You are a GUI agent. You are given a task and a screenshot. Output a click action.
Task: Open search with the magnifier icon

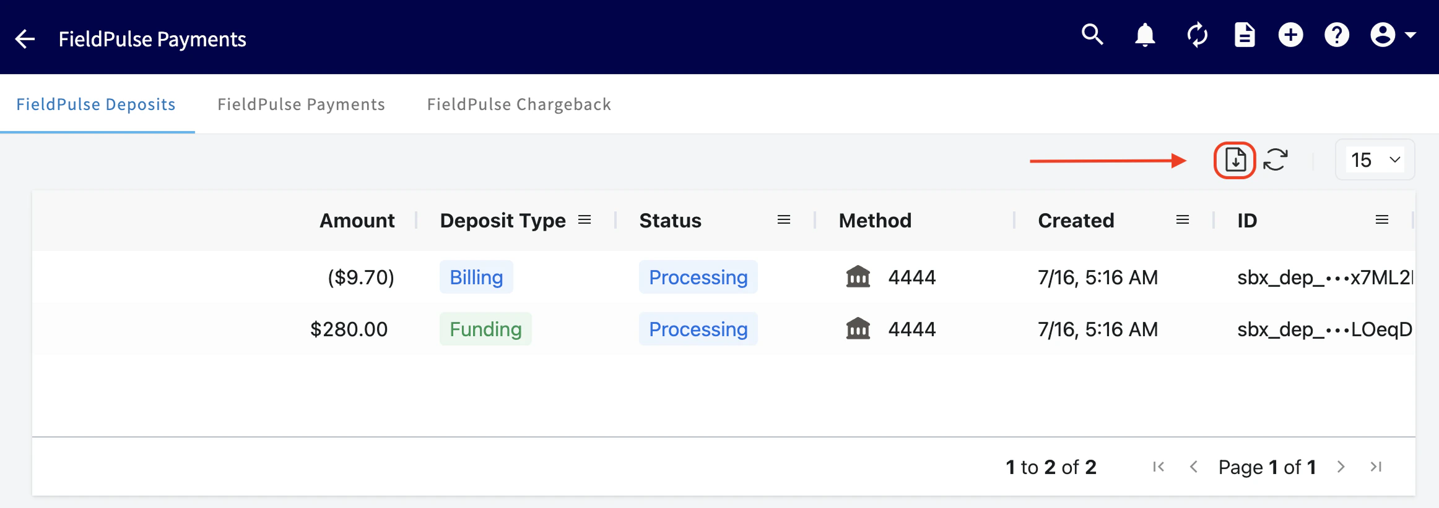[1092, 35]
